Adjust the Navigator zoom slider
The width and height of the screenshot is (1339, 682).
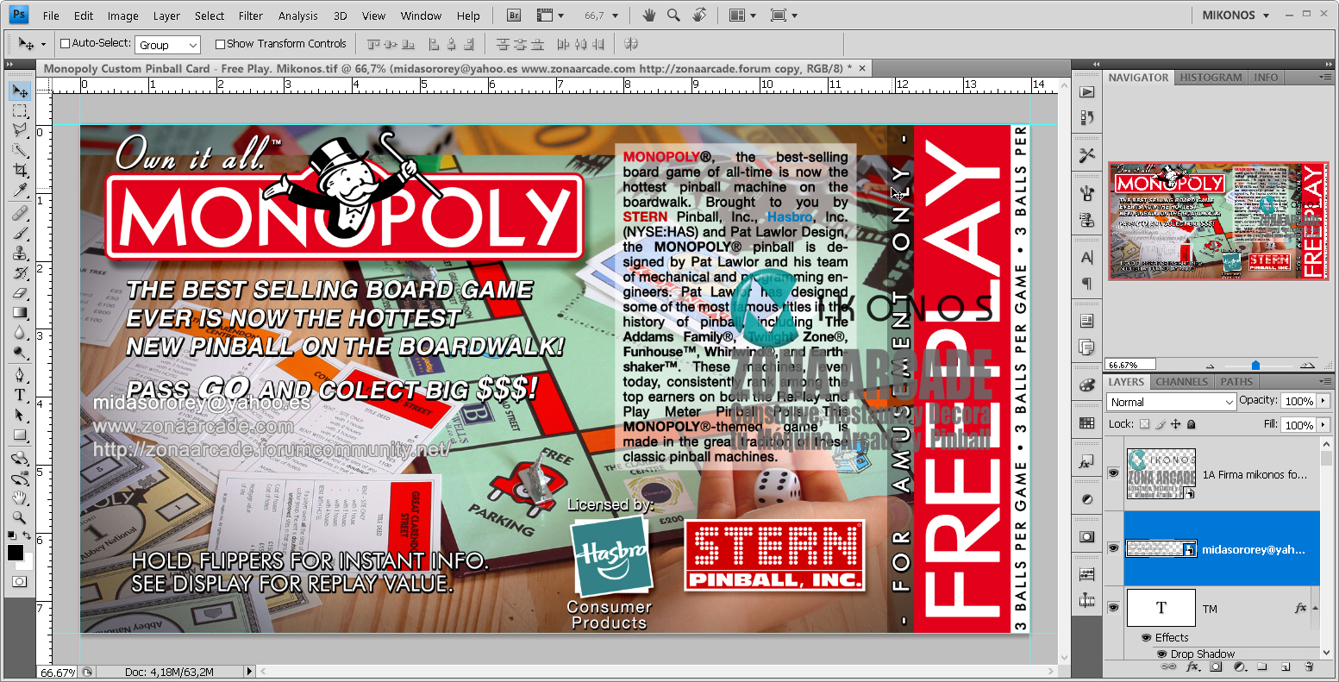tap(1255, 366)
